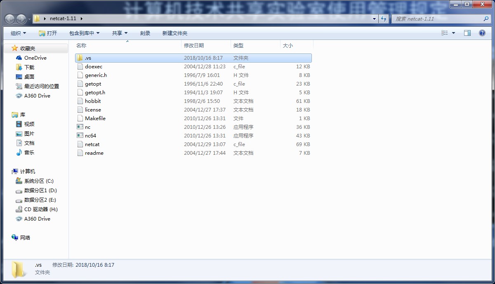Select the Makefile file icon

pyautogui.click(x=80, y=119)
